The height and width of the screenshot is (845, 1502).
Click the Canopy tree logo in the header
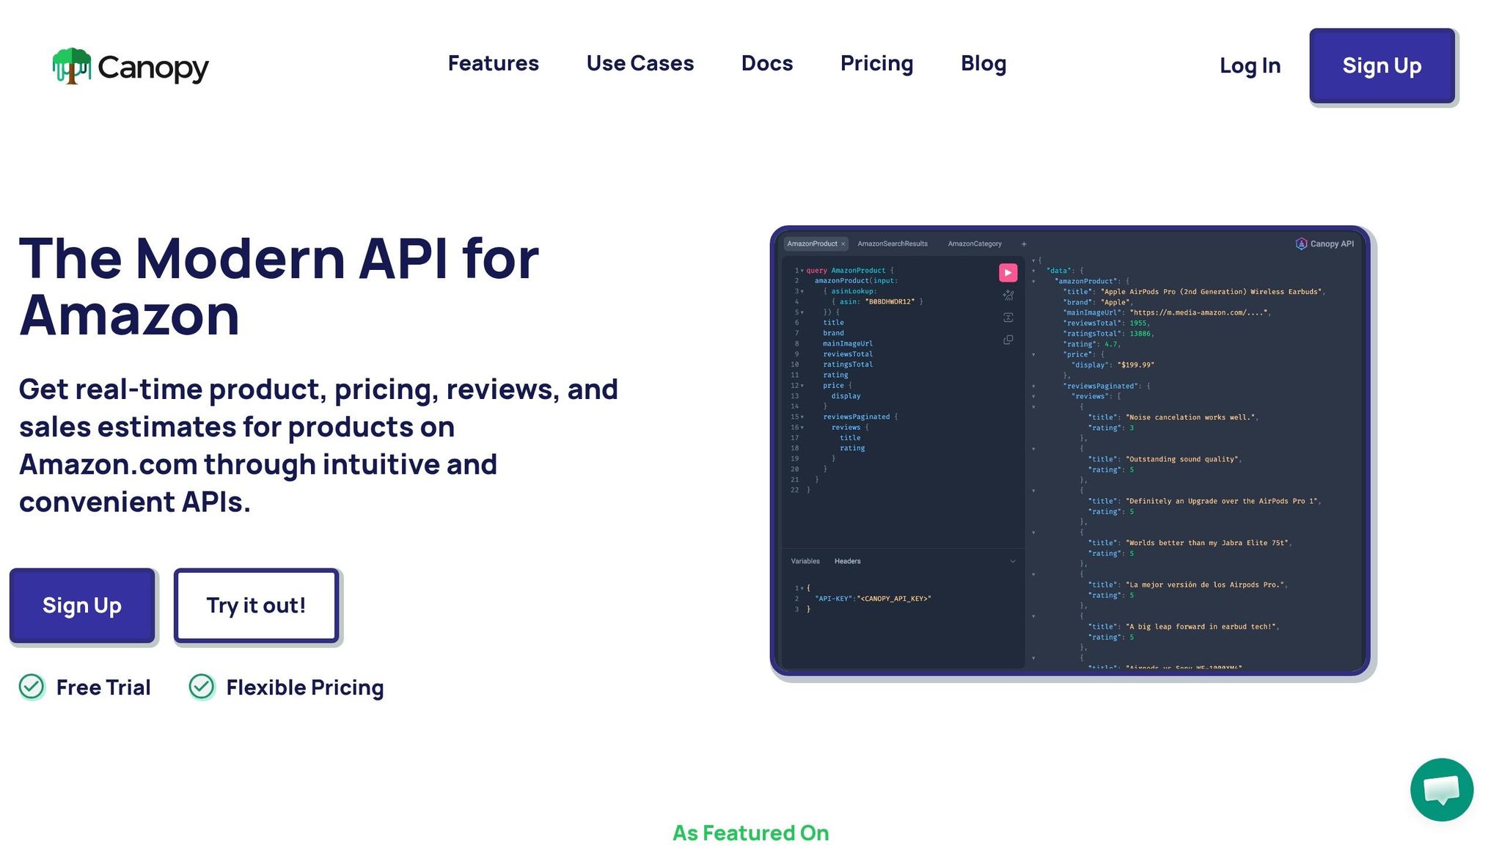click(71, 67)
